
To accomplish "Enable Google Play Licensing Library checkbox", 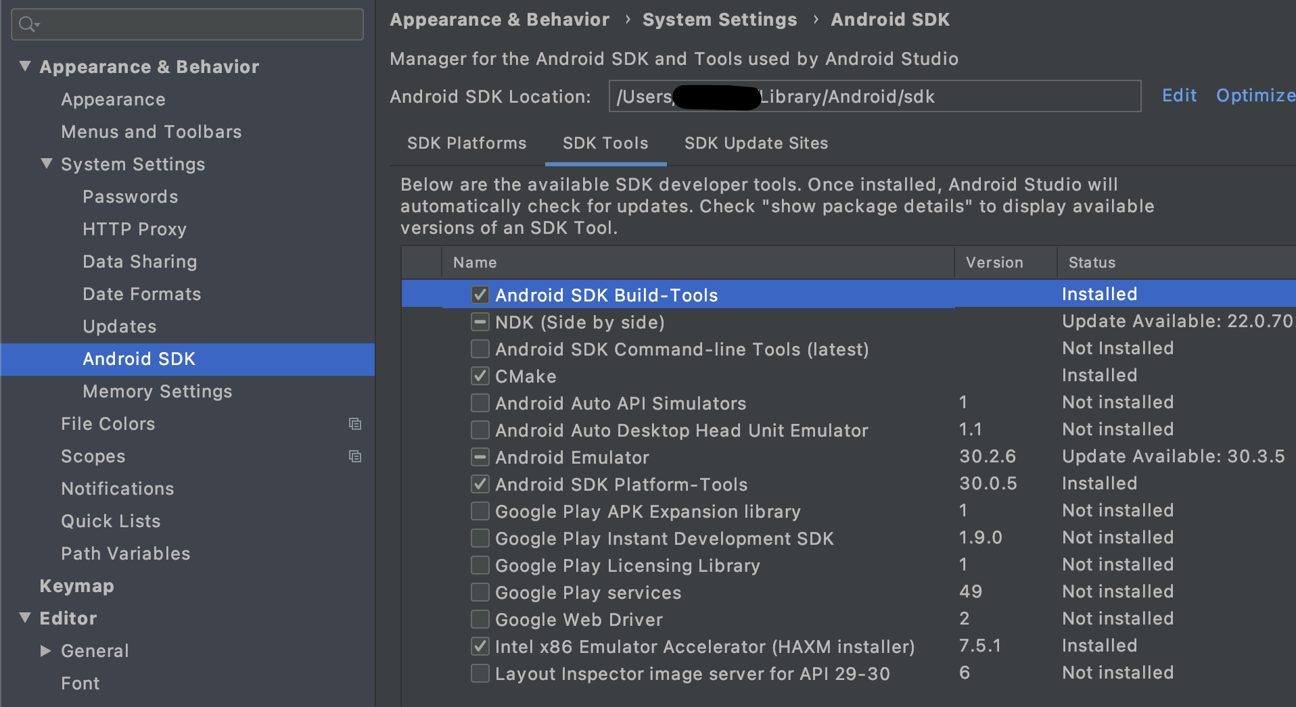I will tap(480, 565).
